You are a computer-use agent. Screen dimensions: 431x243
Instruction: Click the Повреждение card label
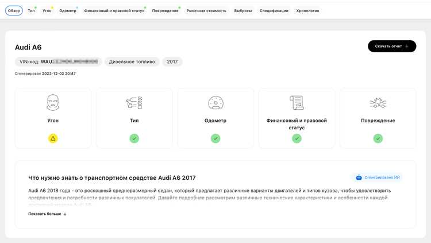point(378,121)
